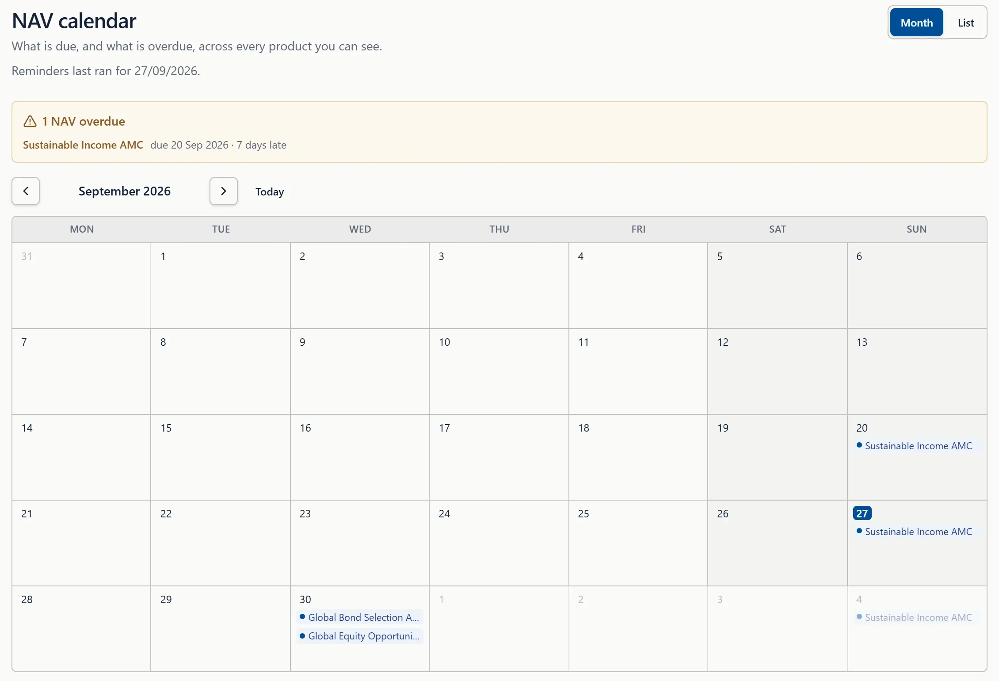999x681 pixels.
Task: Open faded Sustainable Income AMC on October 4
Action: 917,617
